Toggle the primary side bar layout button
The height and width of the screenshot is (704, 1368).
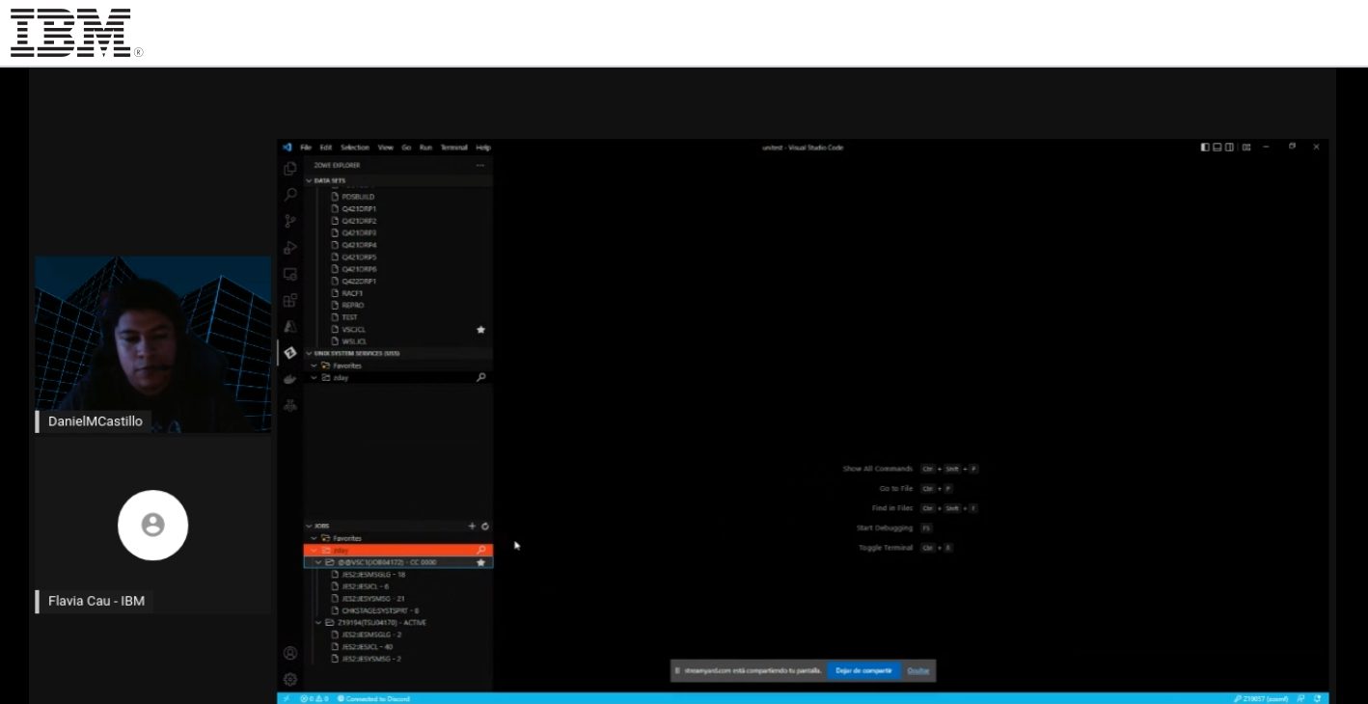pyautogui.click(x=1205, y=148)
